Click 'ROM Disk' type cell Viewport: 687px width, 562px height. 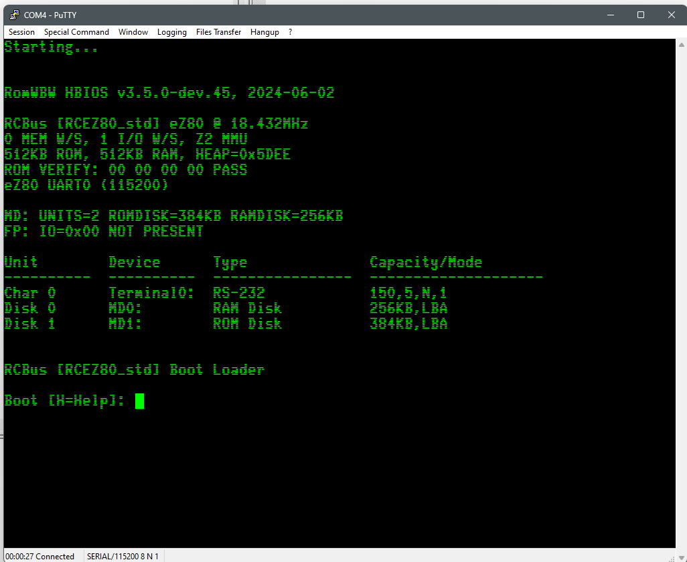point(248,323)
